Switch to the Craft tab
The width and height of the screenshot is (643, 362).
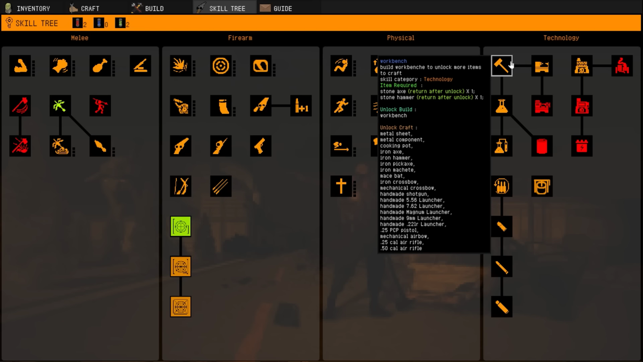pyautogui.click(x=85, y=8)
